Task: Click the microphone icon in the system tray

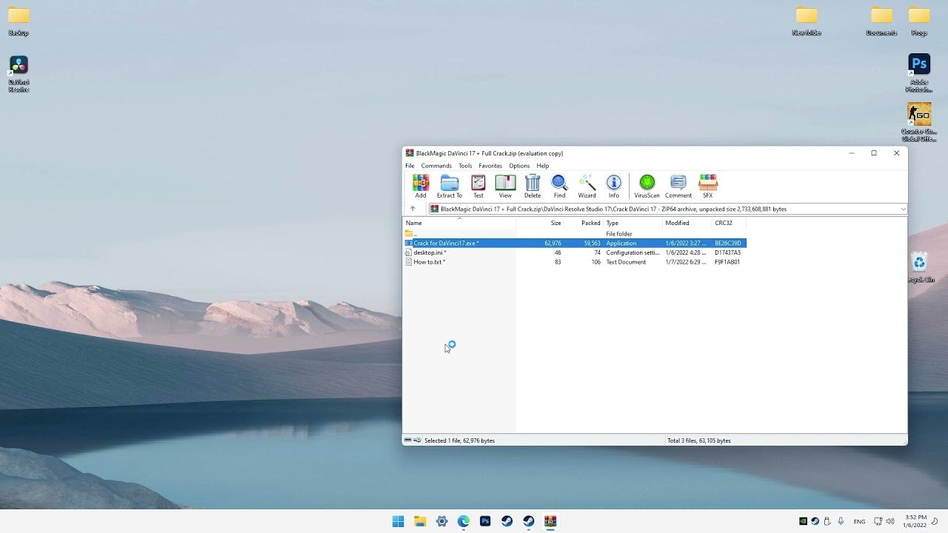Action: pyautogui.click(x=841, y=521)
